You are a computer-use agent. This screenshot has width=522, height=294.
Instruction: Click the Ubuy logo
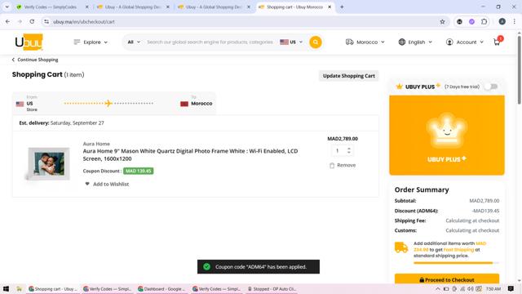29,42
